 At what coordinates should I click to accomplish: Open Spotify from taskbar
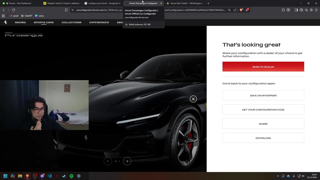click(x=71, y=176)
